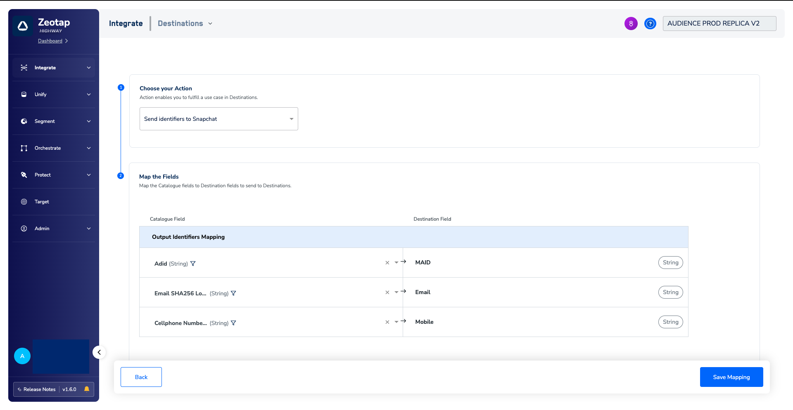Viewport: 793px width, 410px height.
Task: Click the Back button
Action: pyautogui.click(x=141, y=377)
